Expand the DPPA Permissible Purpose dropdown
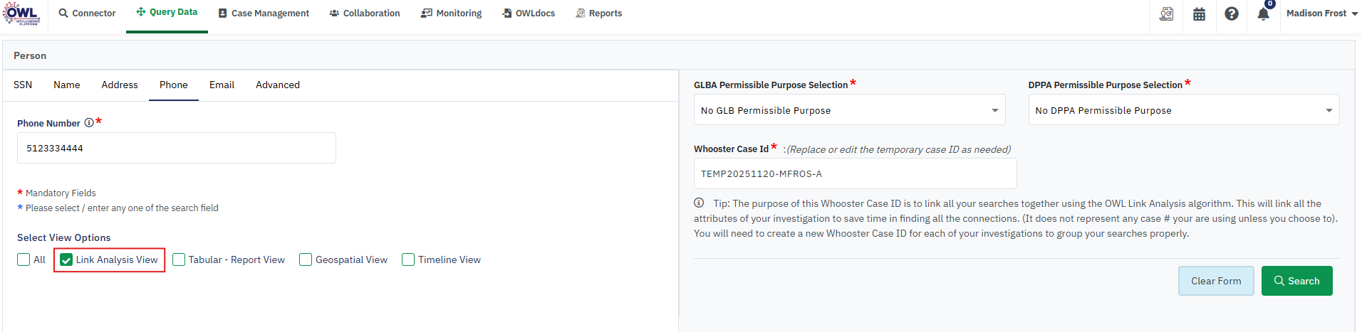Image resolution: width=1362 pixels, height=332 pixels. pyautogui.click(x=1183, y=110)
